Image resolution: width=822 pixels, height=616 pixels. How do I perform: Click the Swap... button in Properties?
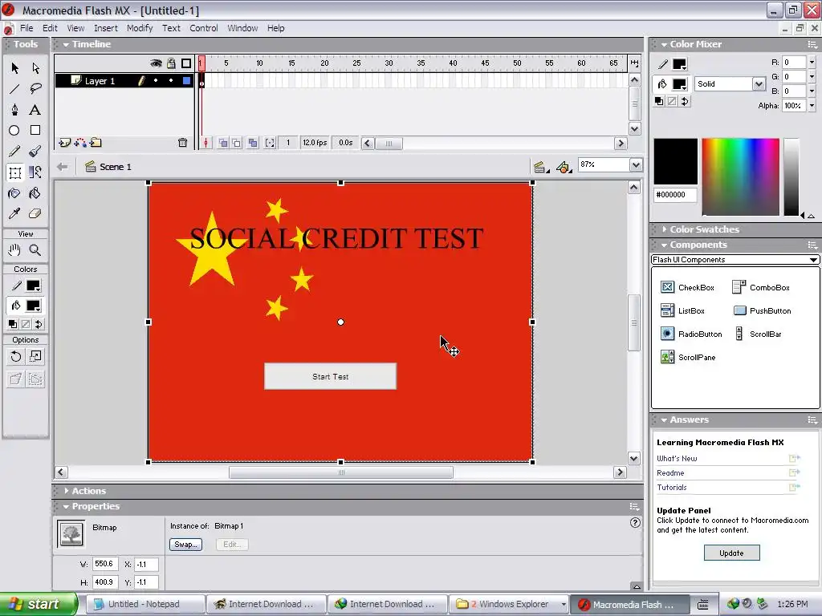(x=185, y=545)
